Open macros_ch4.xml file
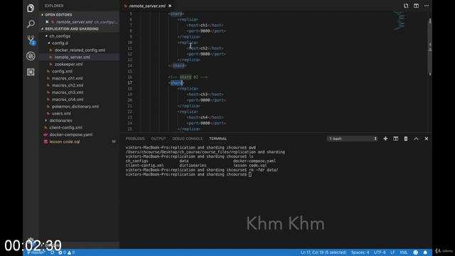Viewport: 455px width, 256px height. coord(68,100)
